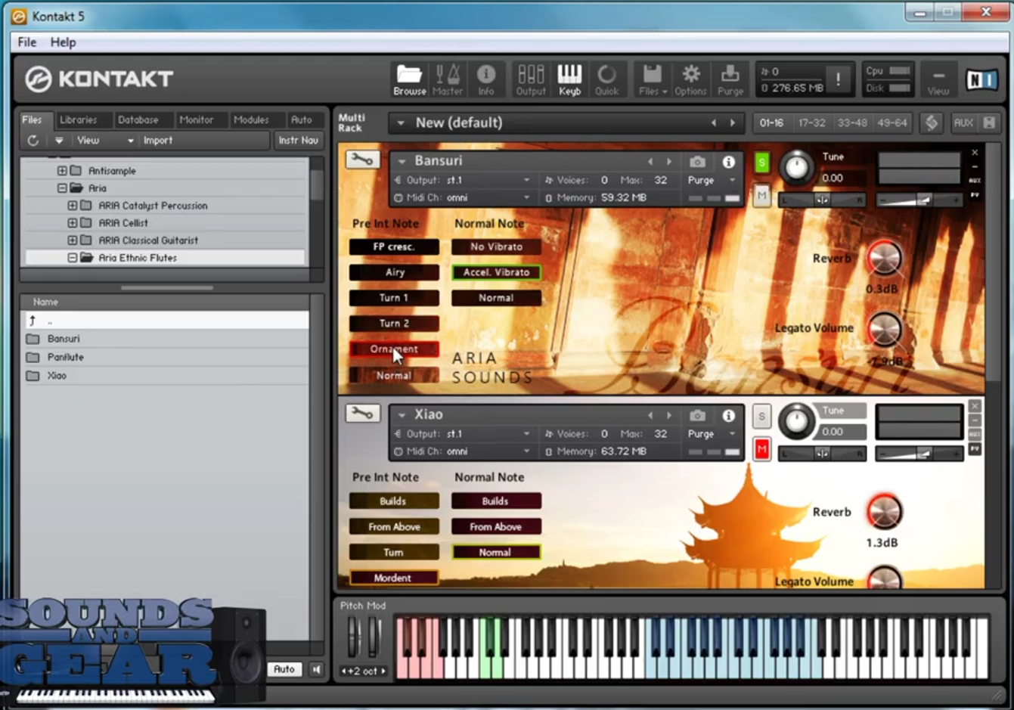Toggle the Xiao solo S button
This screenshot has height=710, width=1014.
tap(761, 416)
